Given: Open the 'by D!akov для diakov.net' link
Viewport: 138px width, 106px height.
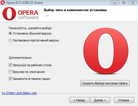Looking at the screenshot, I should (x=19, y=93).
